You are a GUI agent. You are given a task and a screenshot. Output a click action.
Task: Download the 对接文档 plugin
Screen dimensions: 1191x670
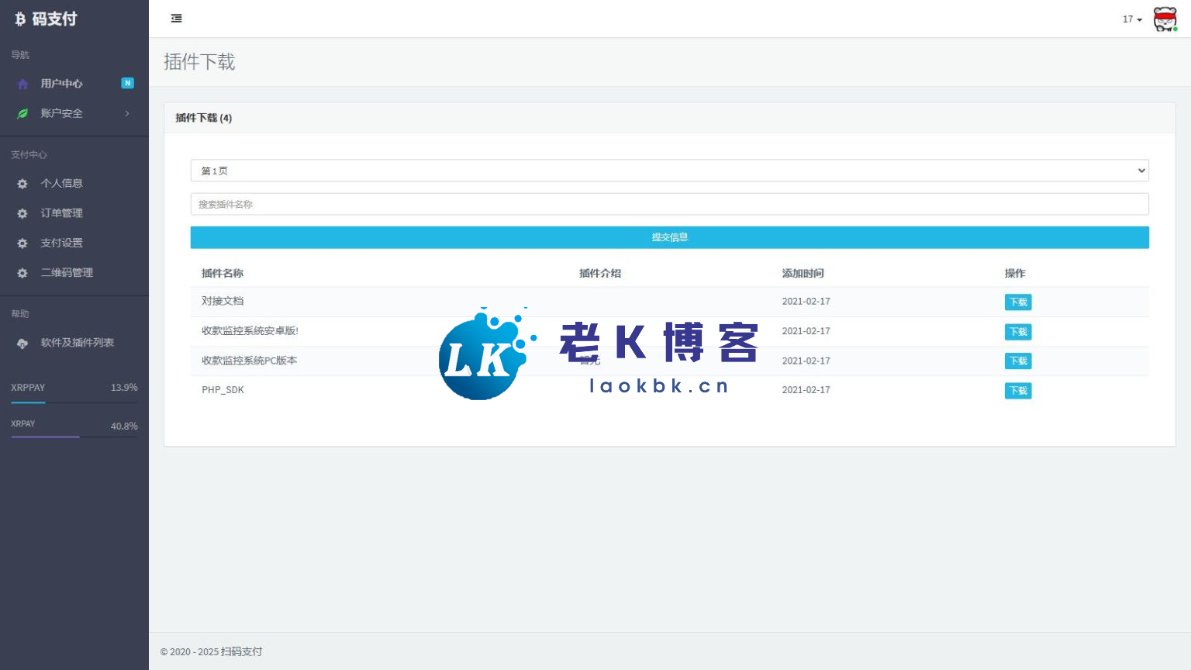coord(1017,302)
